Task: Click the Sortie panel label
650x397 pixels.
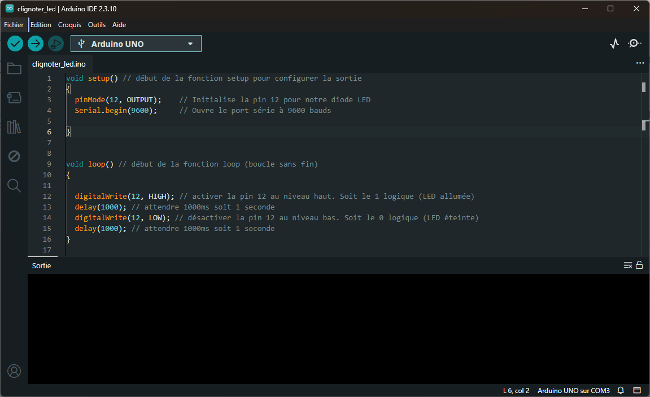Action: (x=41, y=265)
